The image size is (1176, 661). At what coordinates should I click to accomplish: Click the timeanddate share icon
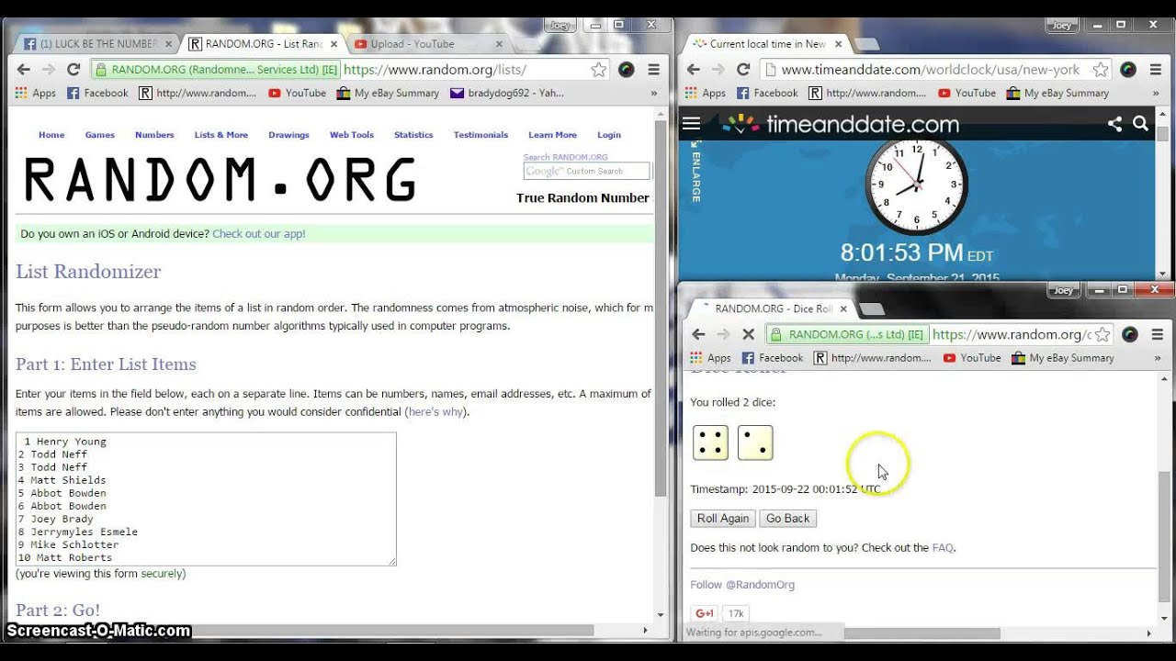1114,124
